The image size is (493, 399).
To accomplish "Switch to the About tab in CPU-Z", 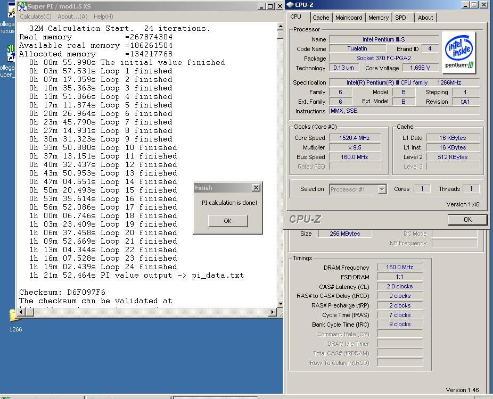I will pyautogui.click(x=425, y=18).
